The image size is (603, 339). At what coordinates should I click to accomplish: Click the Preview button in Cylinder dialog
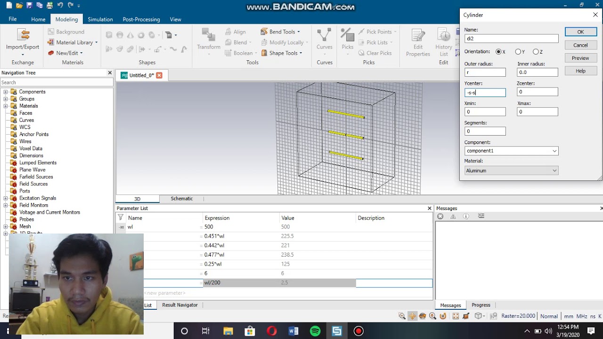[x=580, y=58]
